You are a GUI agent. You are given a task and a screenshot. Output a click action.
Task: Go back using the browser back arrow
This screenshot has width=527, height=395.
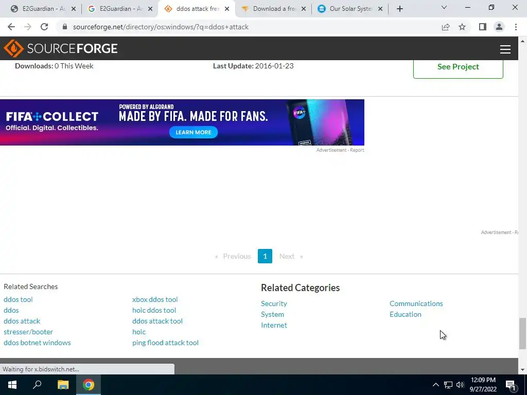[x=11, y=27]
